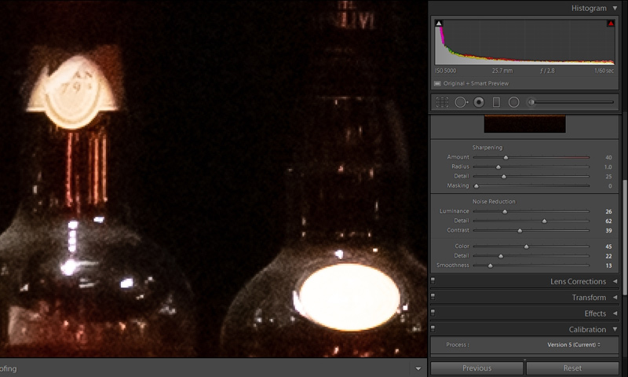Toggle shadow clipping indicator in histogram
Viewport: 628px width, 377px height.
(439, 24)
